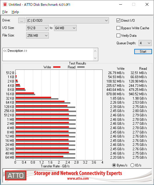This screenshot has height=185, width=154.
Task: Open the Queue Depth dropdown
Action: tap(145, 43)
